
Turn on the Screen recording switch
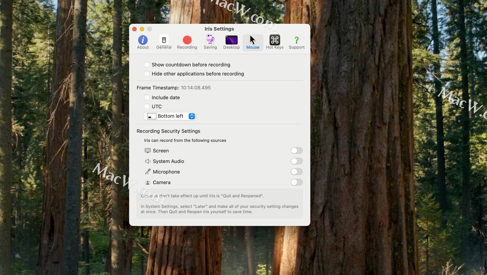click(297, 151)
